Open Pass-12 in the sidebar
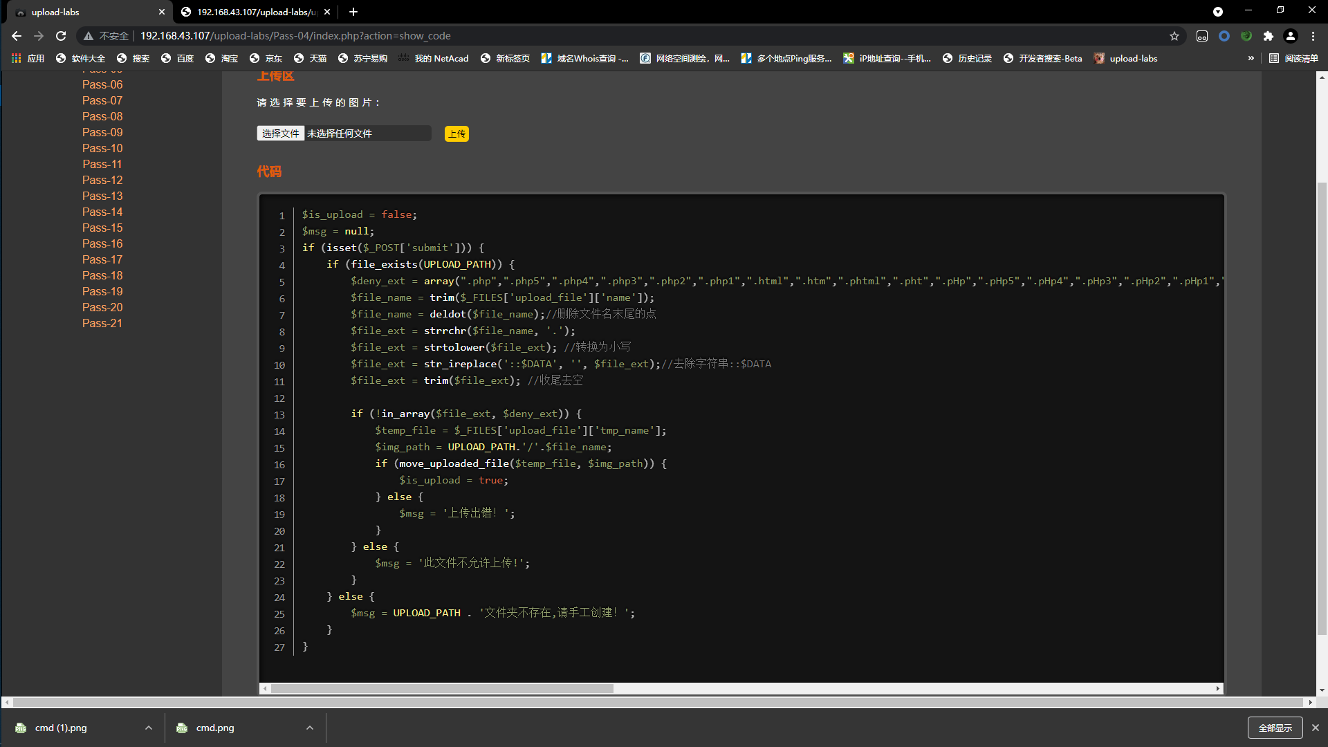1328x747 pixels. [x=102, y=180]
